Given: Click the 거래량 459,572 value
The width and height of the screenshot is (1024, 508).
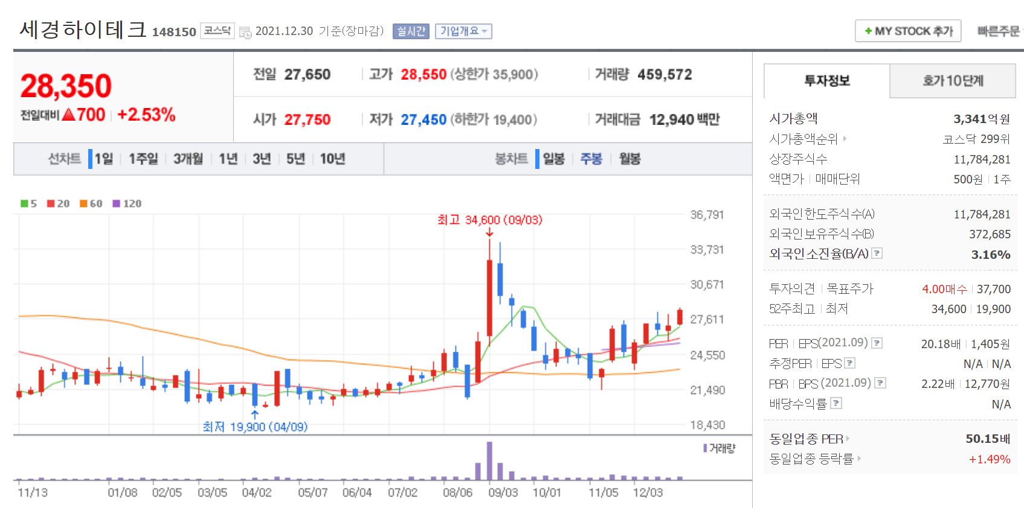Looking at the screenshot, I should [665, 74].
